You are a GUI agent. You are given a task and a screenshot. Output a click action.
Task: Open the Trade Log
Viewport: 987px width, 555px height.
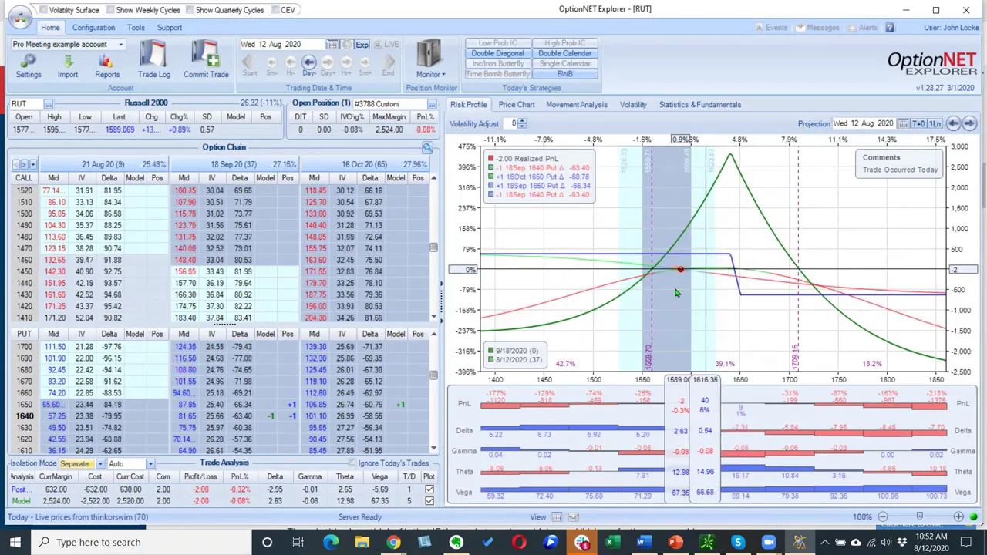click(153, 60)
